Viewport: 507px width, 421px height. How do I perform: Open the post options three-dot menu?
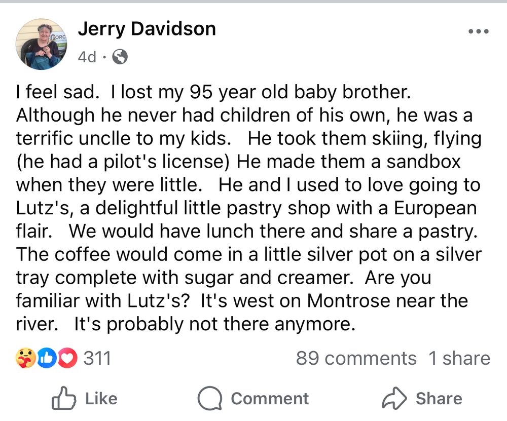coord(477,30)
